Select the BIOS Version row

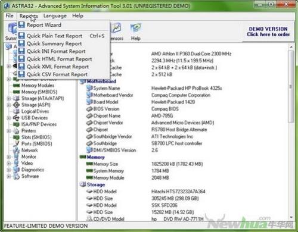click(x=133, y=109)
